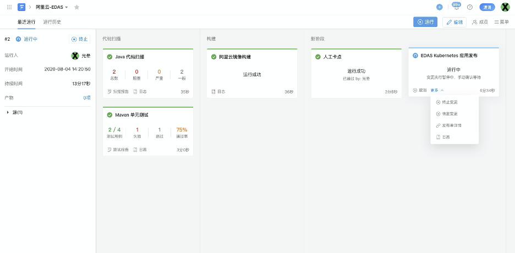Open the help question mark icon
This screenshot has height=253, width=515.
pyautogui.click(x=470, y=7)
